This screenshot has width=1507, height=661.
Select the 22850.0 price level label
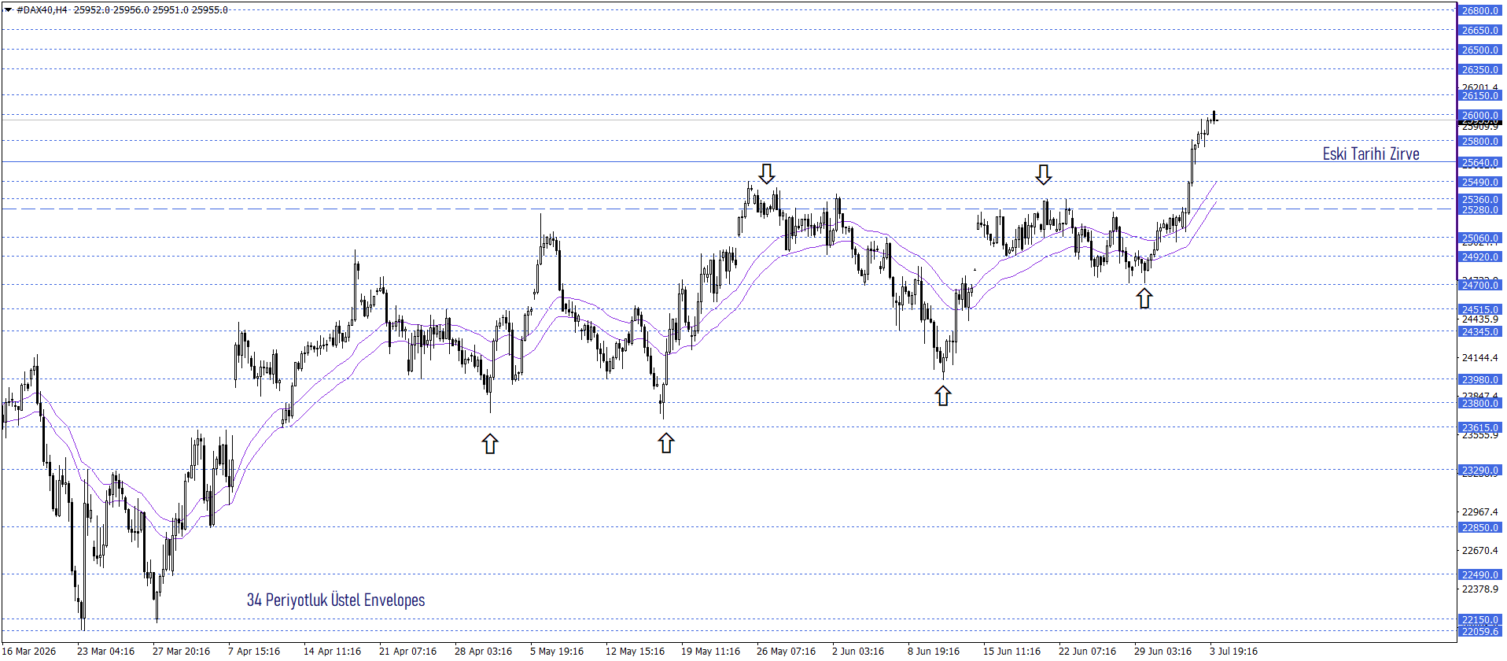(1479, 527)
